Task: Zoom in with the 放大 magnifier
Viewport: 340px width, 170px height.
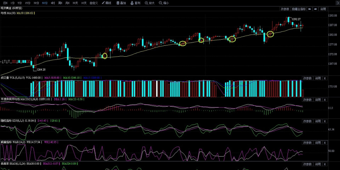Action: click(149, 3)
